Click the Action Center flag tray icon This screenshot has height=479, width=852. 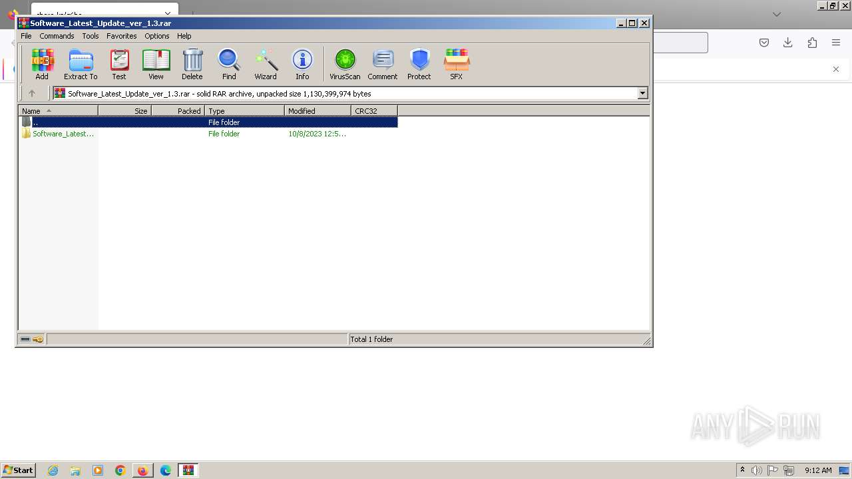773,470
